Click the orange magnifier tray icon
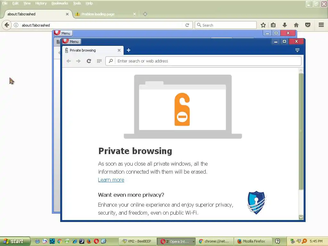 (304, 241)
